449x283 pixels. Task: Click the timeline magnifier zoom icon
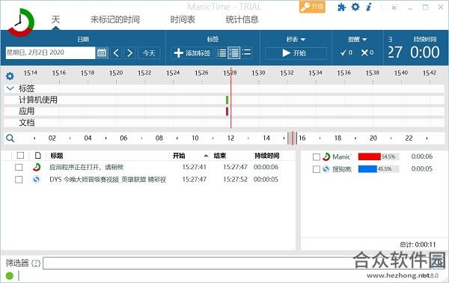(x=10, y=139)
